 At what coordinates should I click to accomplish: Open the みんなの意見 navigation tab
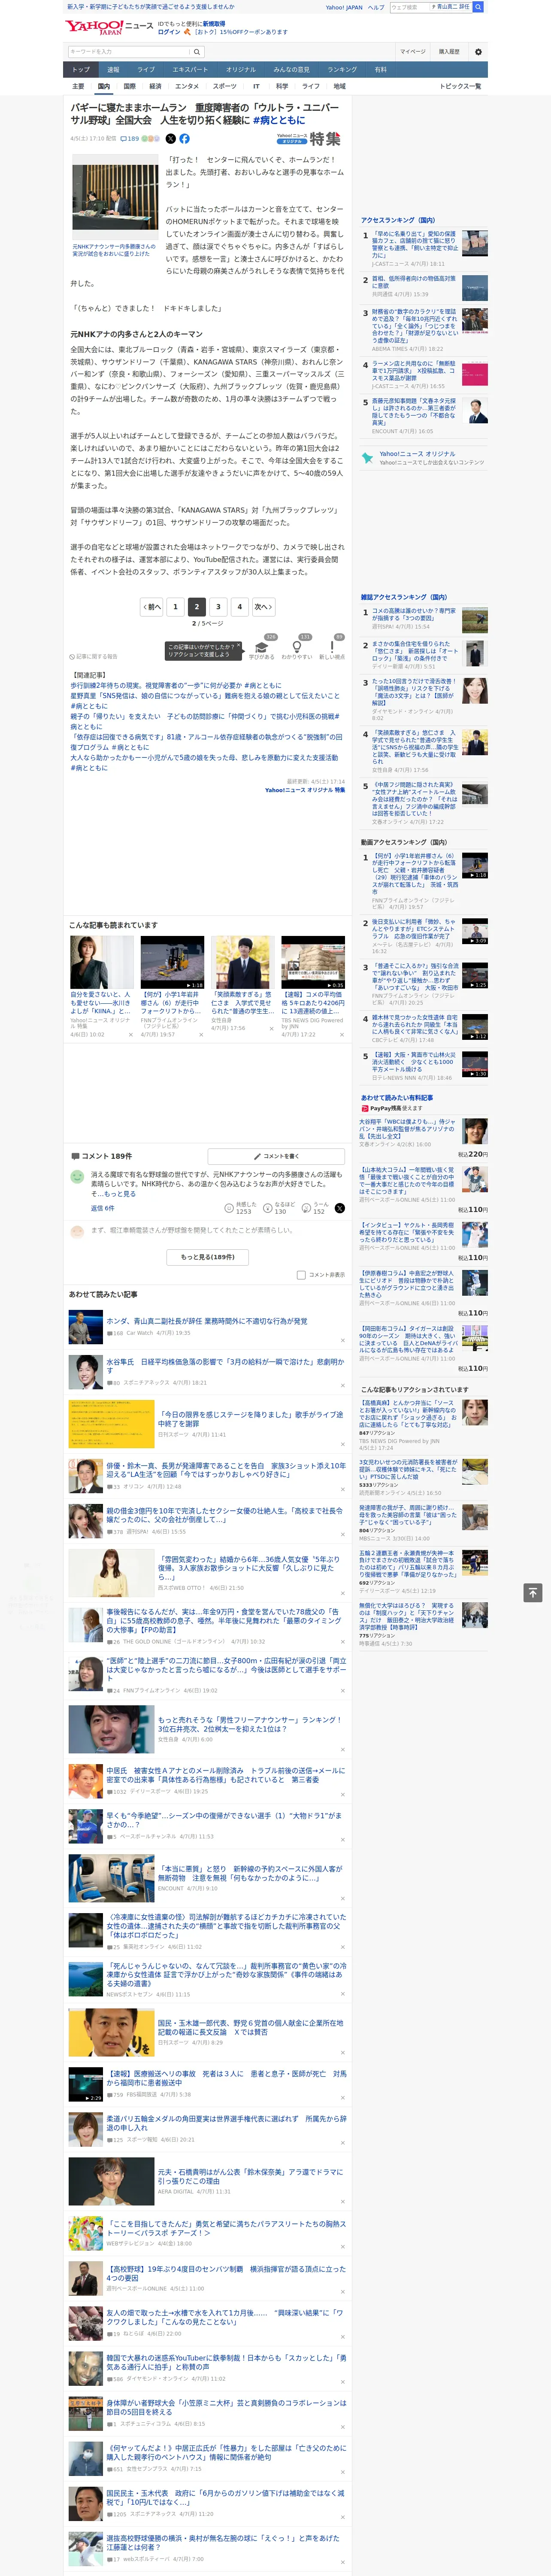(x=291, y=70)
